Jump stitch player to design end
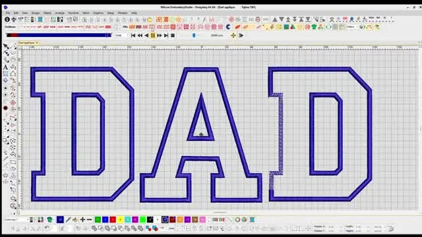 point(166,35)
